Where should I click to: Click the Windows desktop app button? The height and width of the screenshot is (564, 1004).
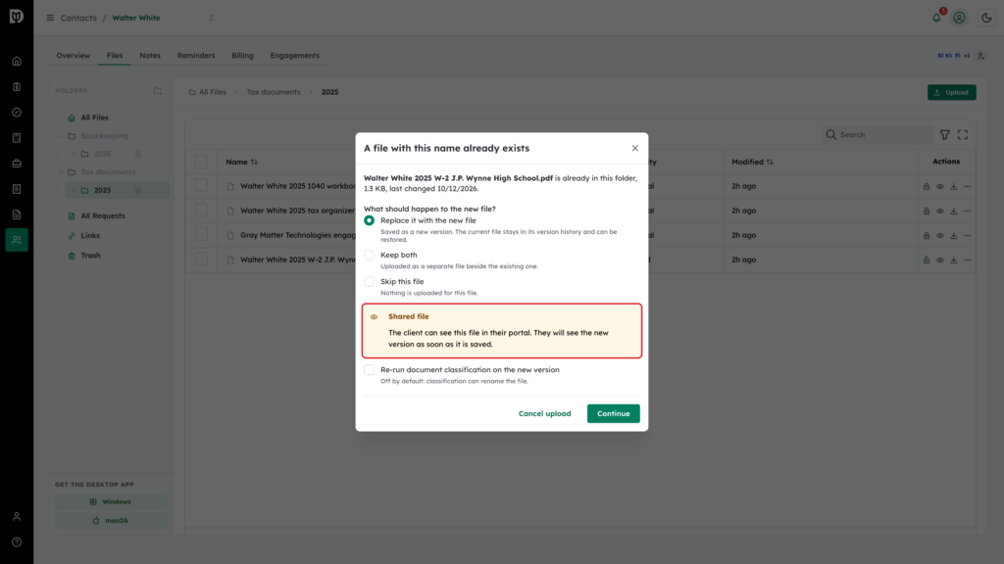(x=111, y=502)
